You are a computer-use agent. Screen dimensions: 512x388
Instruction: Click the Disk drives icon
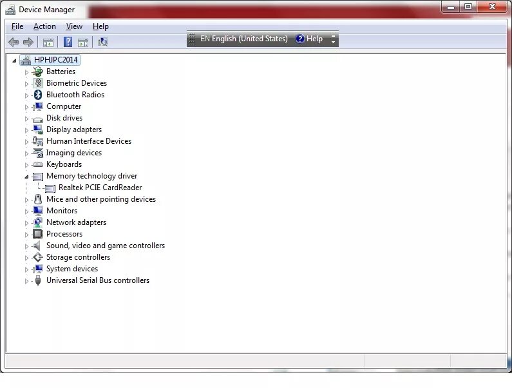[38, 119]
